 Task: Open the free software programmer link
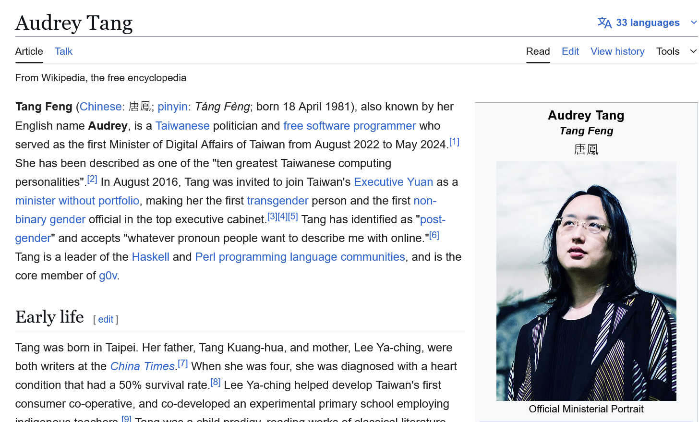pos(349,126)
